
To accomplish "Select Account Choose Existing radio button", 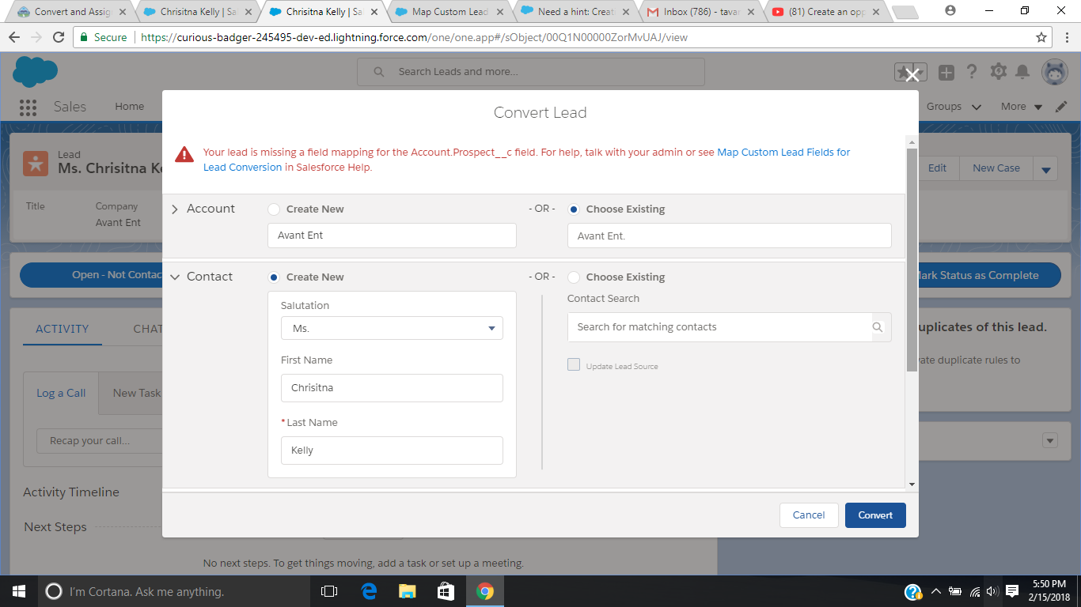I will pos(574,209).
